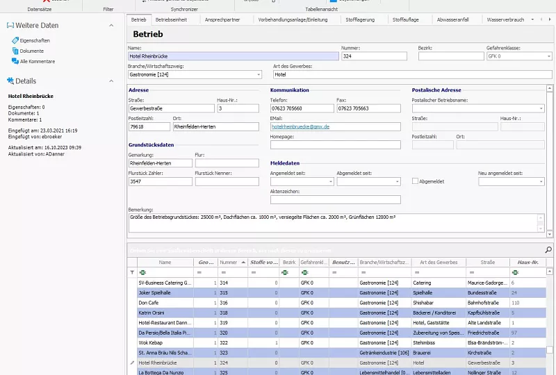
Task: Switch to the Ansprechpartner tab
Action: coord(222,19)
